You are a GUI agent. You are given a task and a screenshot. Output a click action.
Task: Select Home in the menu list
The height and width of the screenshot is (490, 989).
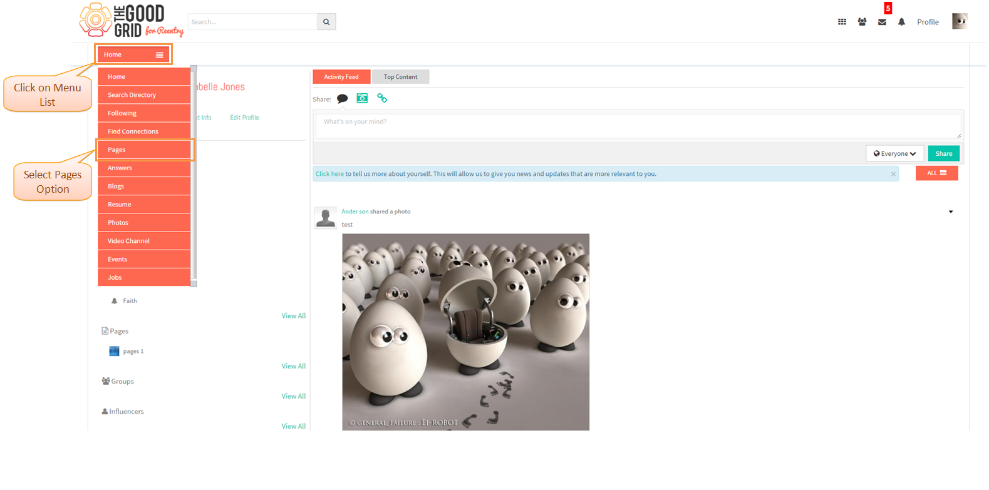[x=144, y=76]
